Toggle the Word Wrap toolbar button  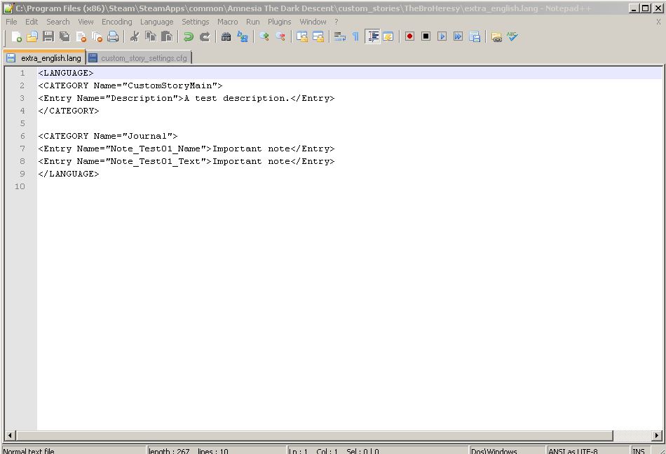(x=340, y=36)
